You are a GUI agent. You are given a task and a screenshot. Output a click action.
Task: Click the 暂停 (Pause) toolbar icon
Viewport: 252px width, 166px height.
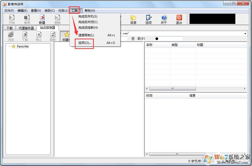26,19
